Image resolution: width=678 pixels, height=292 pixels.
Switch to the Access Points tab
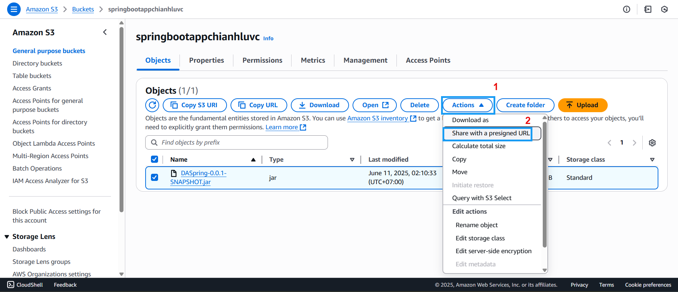click(428, 60)
